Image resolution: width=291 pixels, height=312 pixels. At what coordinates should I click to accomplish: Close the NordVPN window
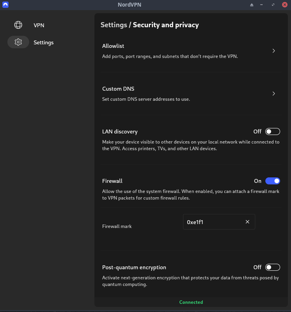coord(284,5)
